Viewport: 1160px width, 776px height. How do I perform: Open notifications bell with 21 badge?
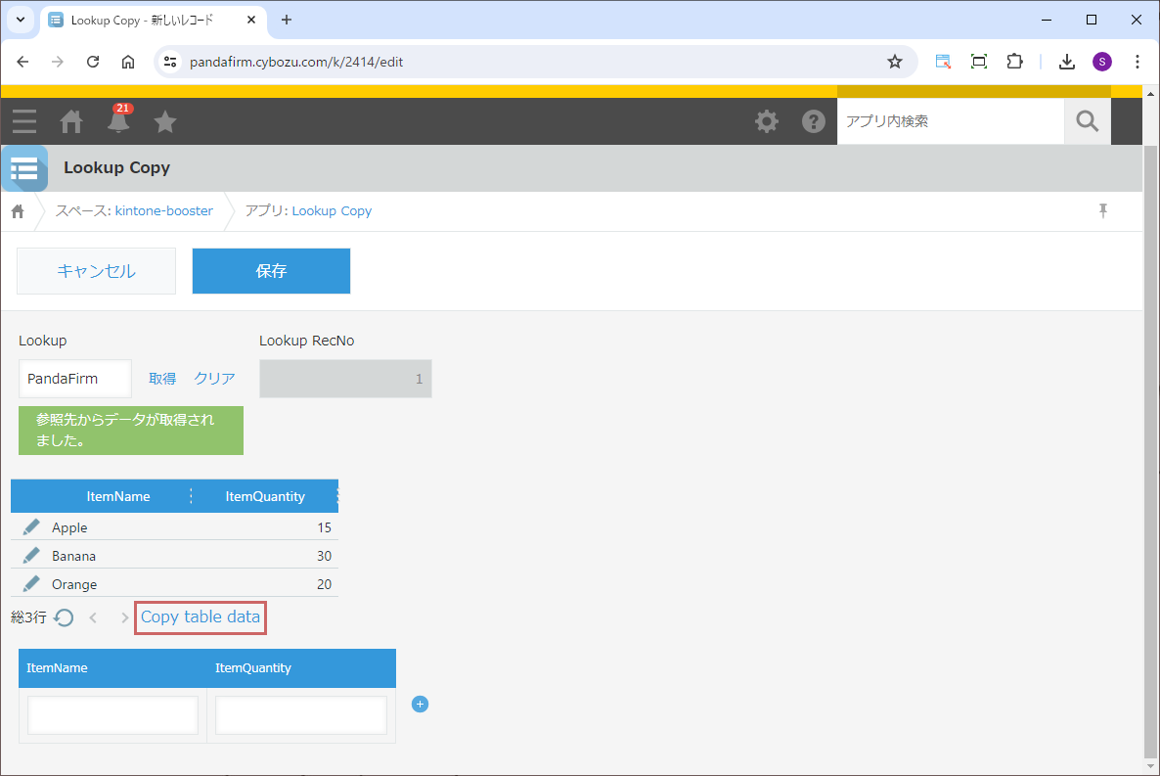(x=118, y=121)
